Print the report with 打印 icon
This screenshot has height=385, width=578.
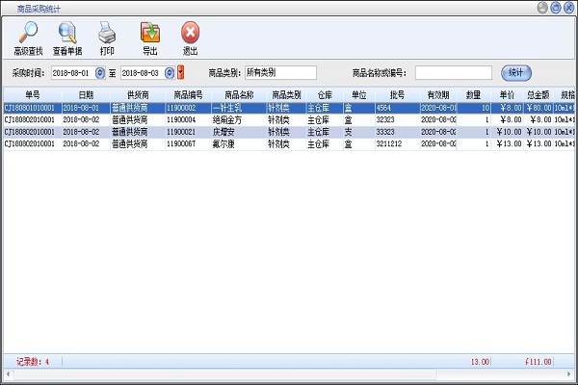[x=107, y=36]
